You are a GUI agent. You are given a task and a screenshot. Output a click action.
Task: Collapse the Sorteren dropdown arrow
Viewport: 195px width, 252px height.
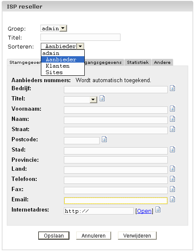tap(80, 46)
